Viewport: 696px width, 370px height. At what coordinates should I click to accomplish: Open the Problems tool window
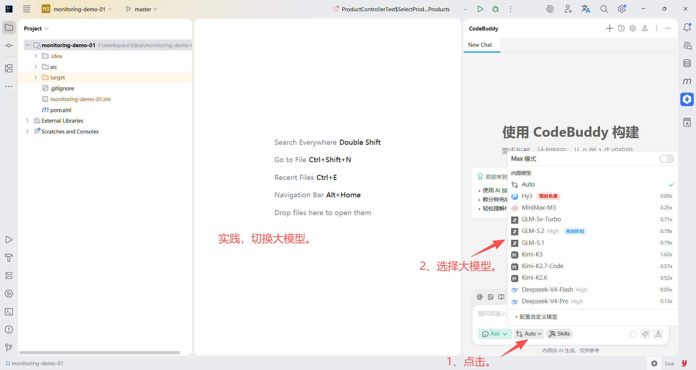[9, 330]
